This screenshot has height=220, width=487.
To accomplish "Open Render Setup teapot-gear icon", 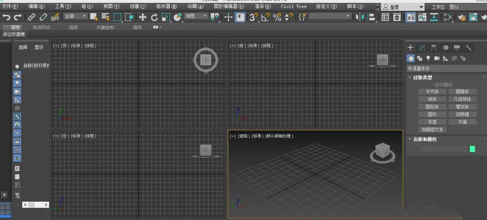I will pyautogui.click(x=461, y=17).
